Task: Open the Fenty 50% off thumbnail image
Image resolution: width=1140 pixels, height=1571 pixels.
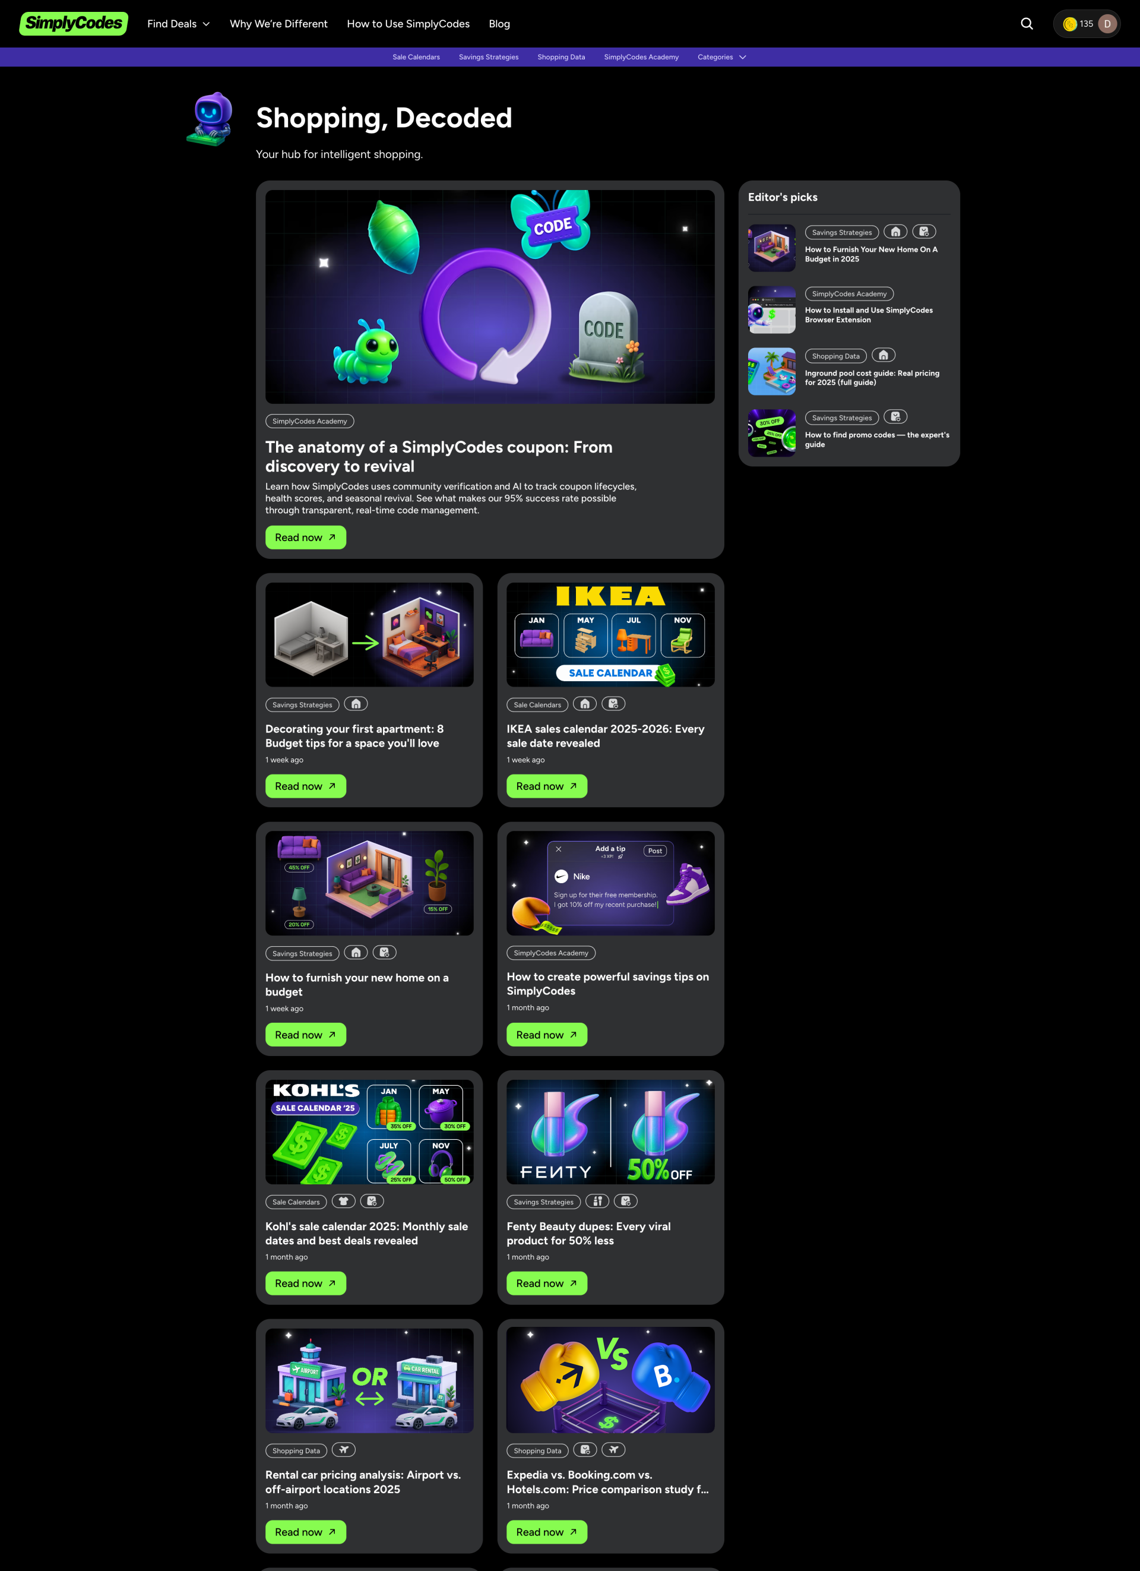Action: (x=610, y=1131)
